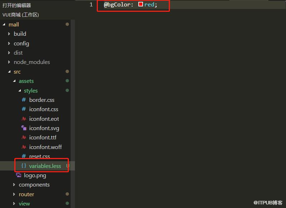Expand the build folder arrow
This screenshot has height=208, width=286.
(x=9, y=34)
